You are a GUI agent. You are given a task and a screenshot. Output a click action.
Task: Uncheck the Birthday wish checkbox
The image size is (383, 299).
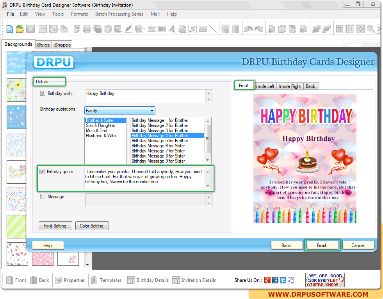click(x=43, y=93)
